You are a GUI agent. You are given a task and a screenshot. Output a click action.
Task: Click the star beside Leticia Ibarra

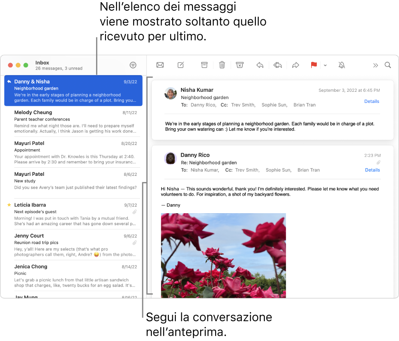(9, 205)
